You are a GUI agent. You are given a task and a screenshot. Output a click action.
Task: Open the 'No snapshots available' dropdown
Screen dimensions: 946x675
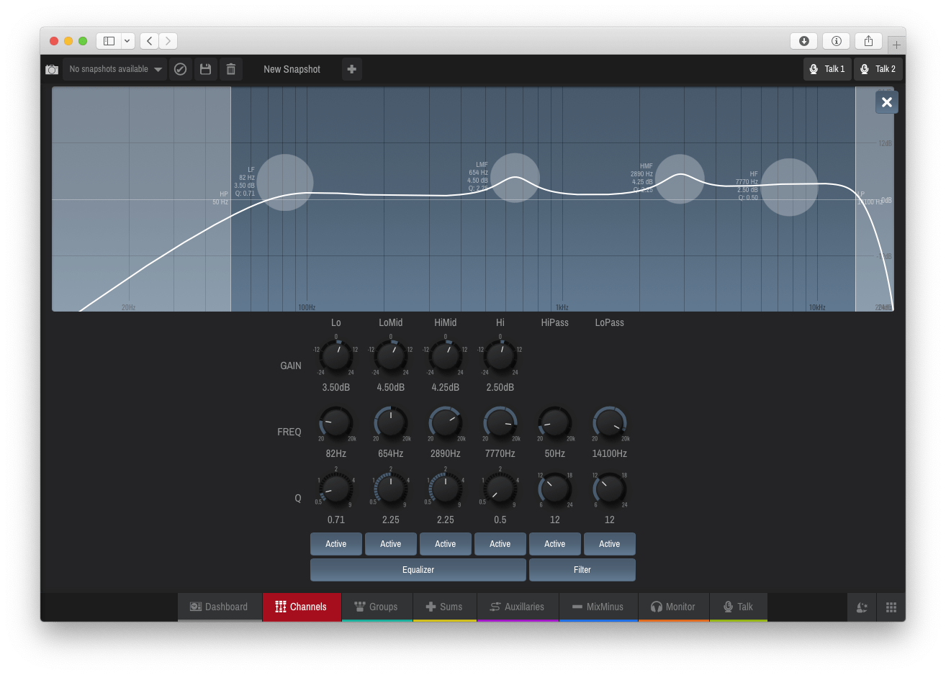point(115,69)
